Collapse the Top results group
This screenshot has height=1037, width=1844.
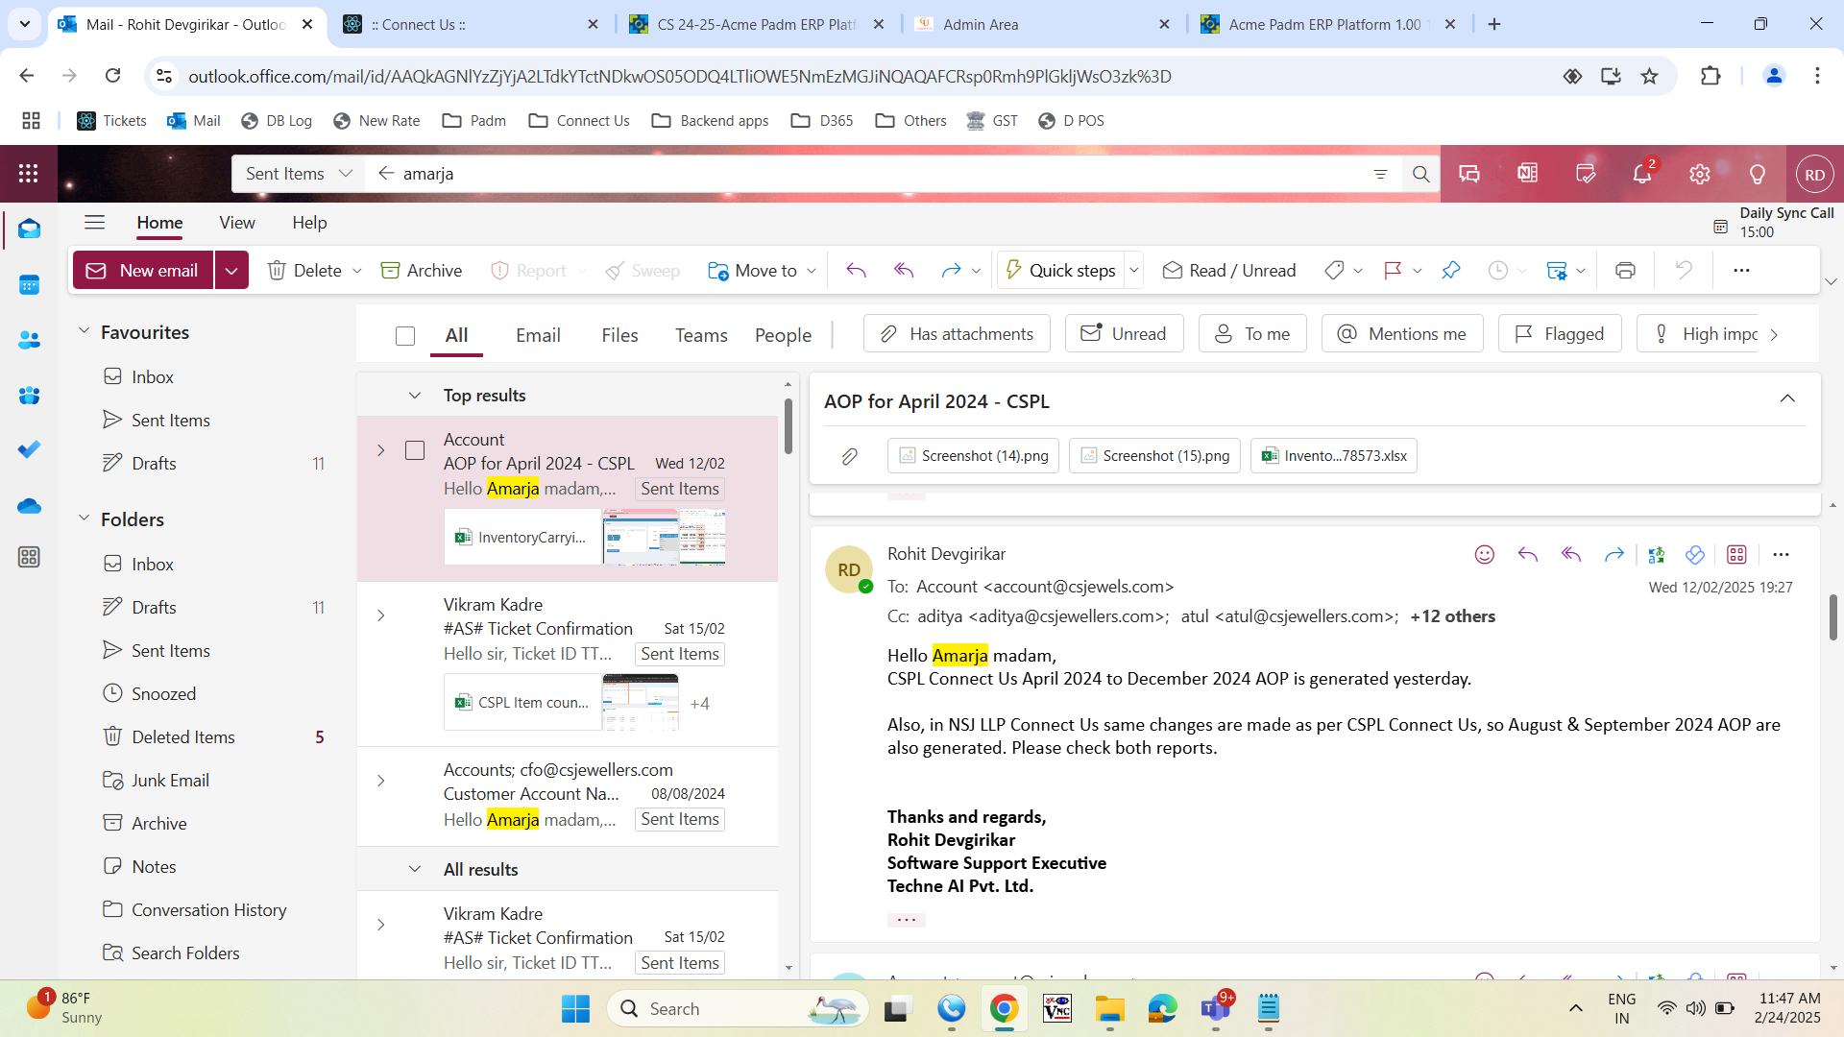415,396
